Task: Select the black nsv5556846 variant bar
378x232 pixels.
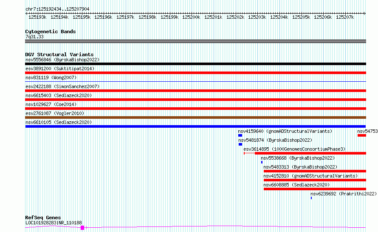Action: pos(195,64)
